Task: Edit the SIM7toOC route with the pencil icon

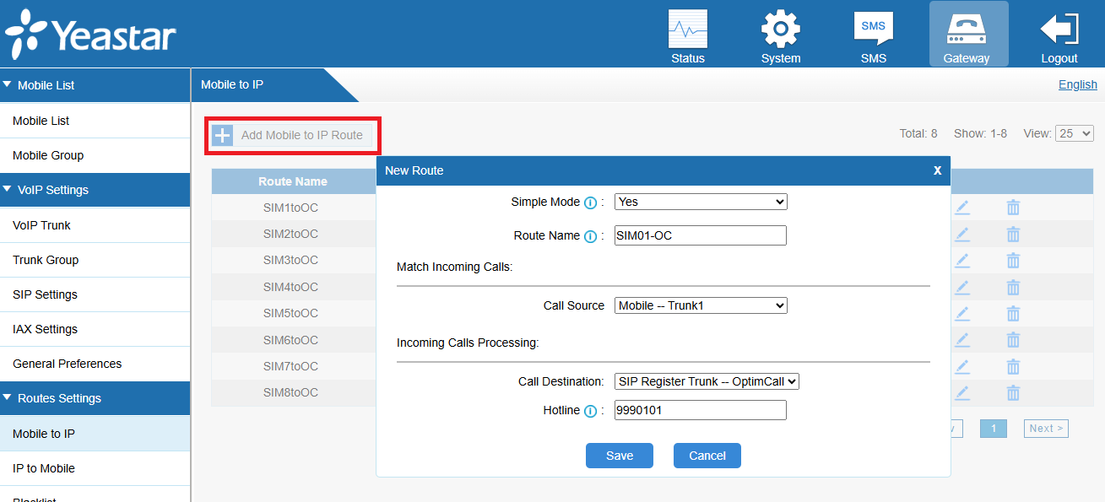Action: tap(962, 366)
